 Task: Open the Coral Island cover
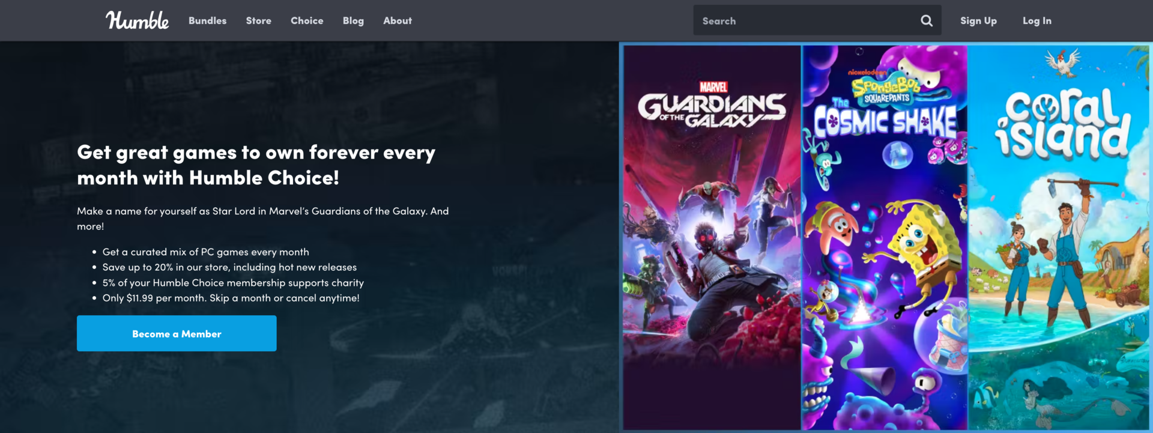point(1059,237)
